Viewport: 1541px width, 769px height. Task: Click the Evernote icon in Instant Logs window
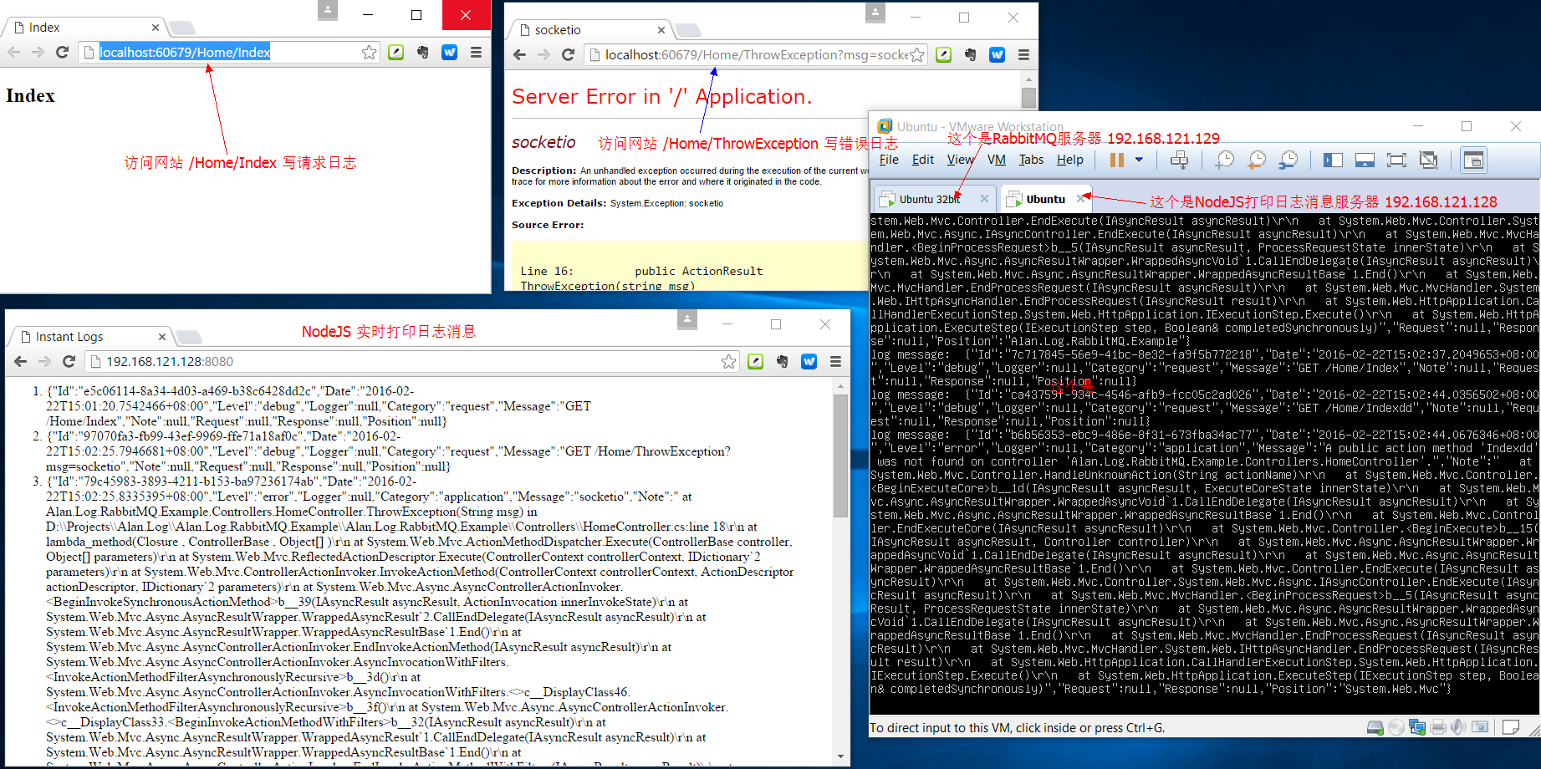click(x=782, y=361)
